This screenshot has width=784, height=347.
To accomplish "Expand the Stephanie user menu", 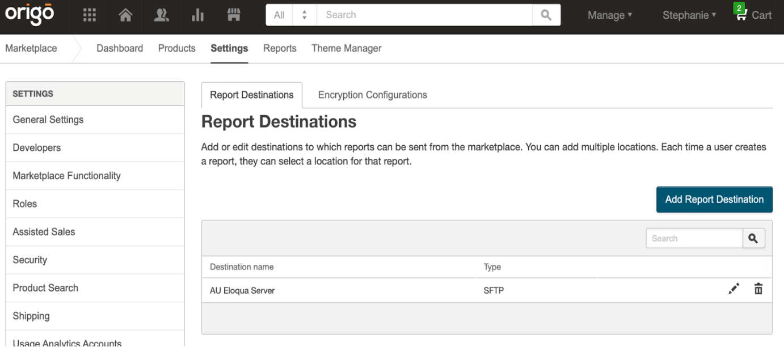I will click(689, 15).
